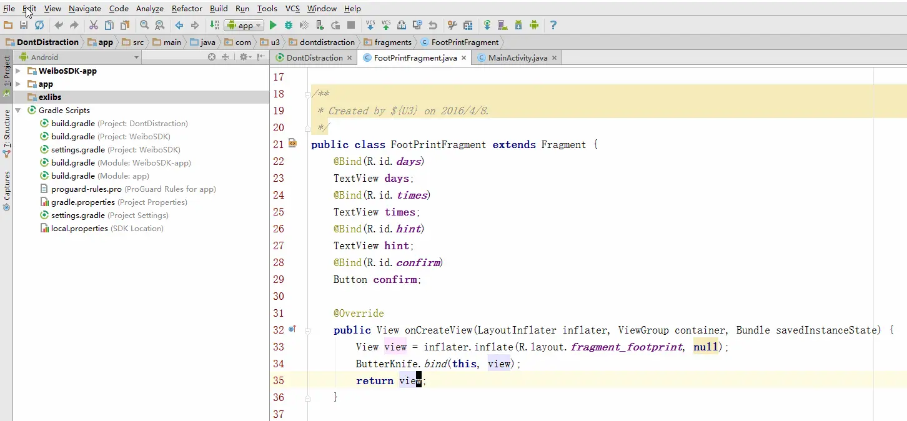Toggle the 7: Structure tool window

coord(7,129)
